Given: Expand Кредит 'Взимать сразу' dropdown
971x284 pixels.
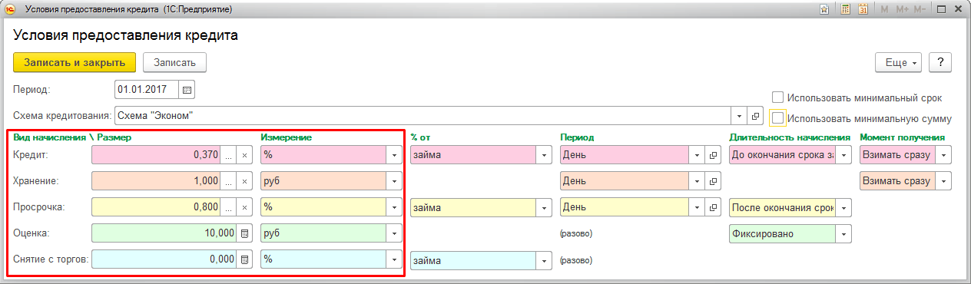Looking at the screenshot, I should pyautogui.click(x=943, y=155).
